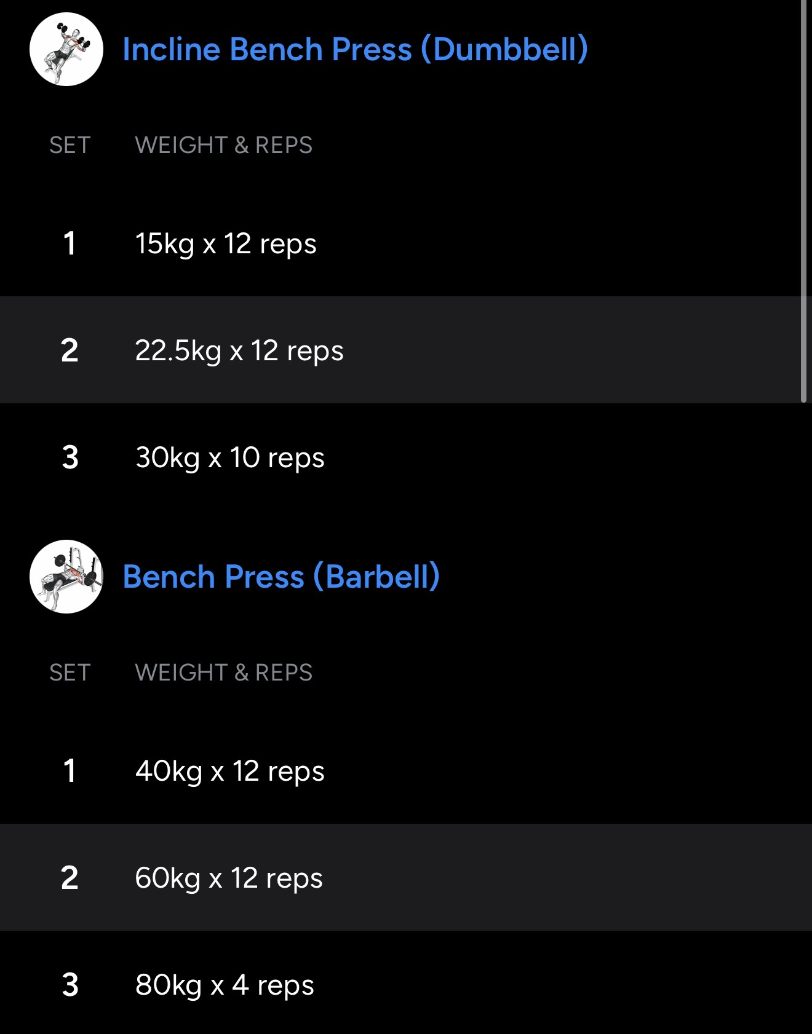The height and width of the screenshot is (1034, 812).
Task: Click SET column header under Incline Bench Press
Action: click(70, 145)
